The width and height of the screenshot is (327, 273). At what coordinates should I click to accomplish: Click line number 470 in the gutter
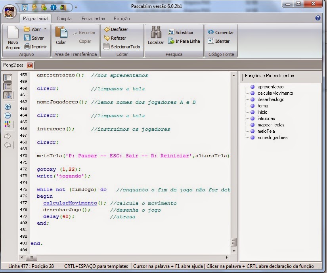[23, 155]
